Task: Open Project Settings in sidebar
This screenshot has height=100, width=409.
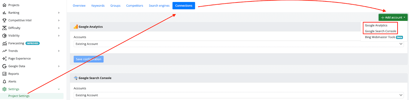Action: [x=19, y=96]
